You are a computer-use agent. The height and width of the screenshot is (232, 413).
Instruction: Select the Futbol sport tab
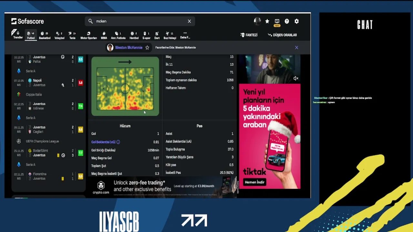point(31,35)
